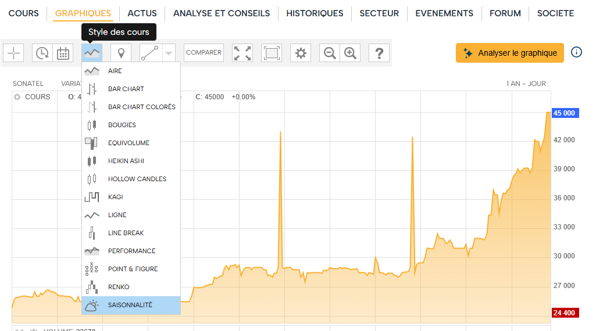The image size is (596, 331).
Task: Go to the ACTUS tab
Action: pyautogui.click(x=142, y=13)
